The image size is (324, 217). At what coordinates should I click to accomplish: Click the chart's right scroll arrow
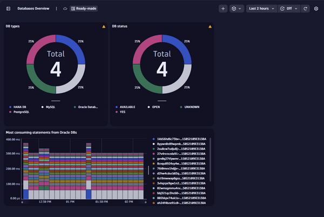pyautogui.click(x=145, y=202)
